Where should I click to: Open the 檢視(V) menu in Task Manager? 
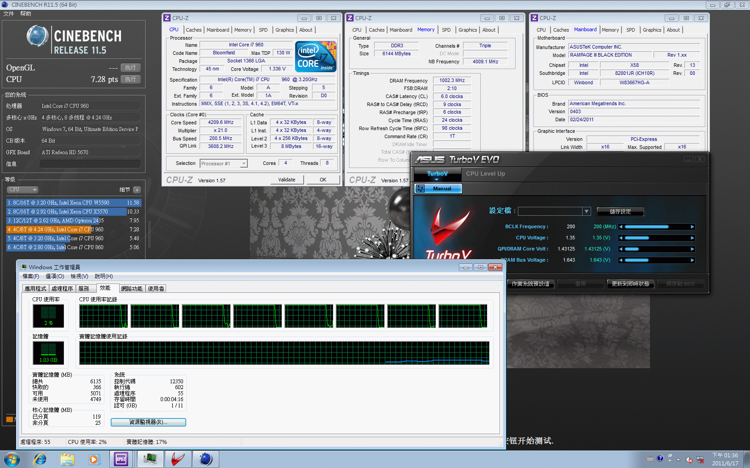point(79,276)
